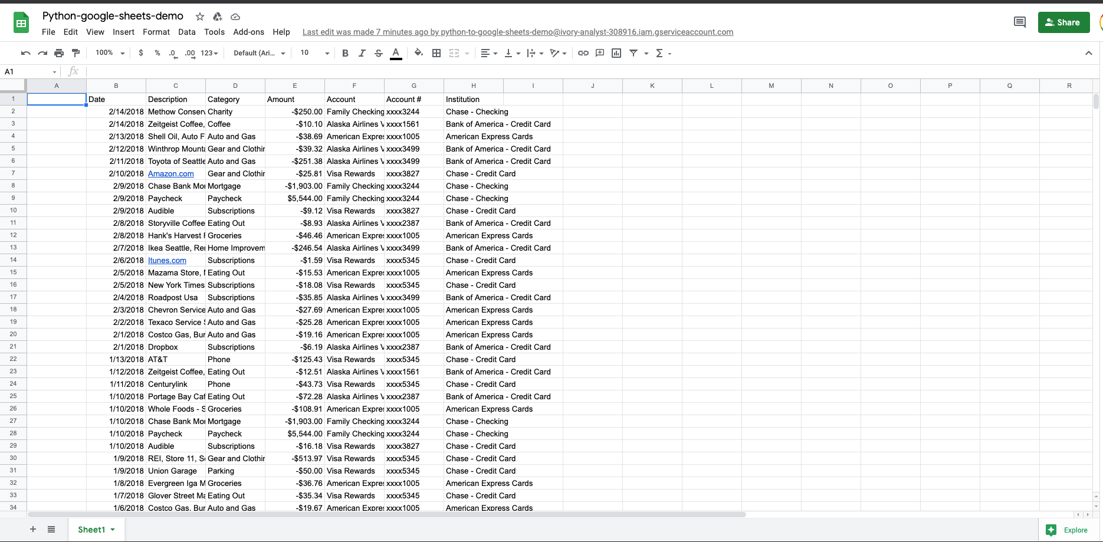Click the Institution header cell
1103x542 pixels.
pyautogui.click(x=474, y=99)
